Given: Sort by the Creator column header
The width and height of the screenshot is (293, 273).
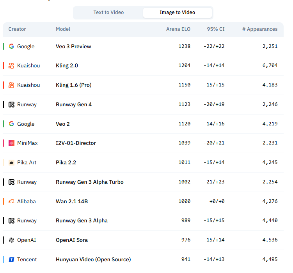Looking at the screenshot, I should [x=17, y=29].
